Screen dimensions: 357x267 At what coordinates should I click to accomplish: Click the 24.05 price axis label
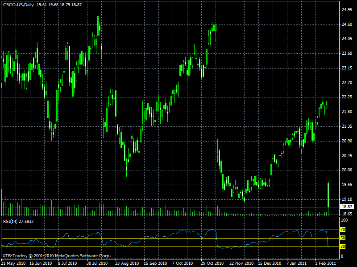pyautogui.click(x=347, y=39)
